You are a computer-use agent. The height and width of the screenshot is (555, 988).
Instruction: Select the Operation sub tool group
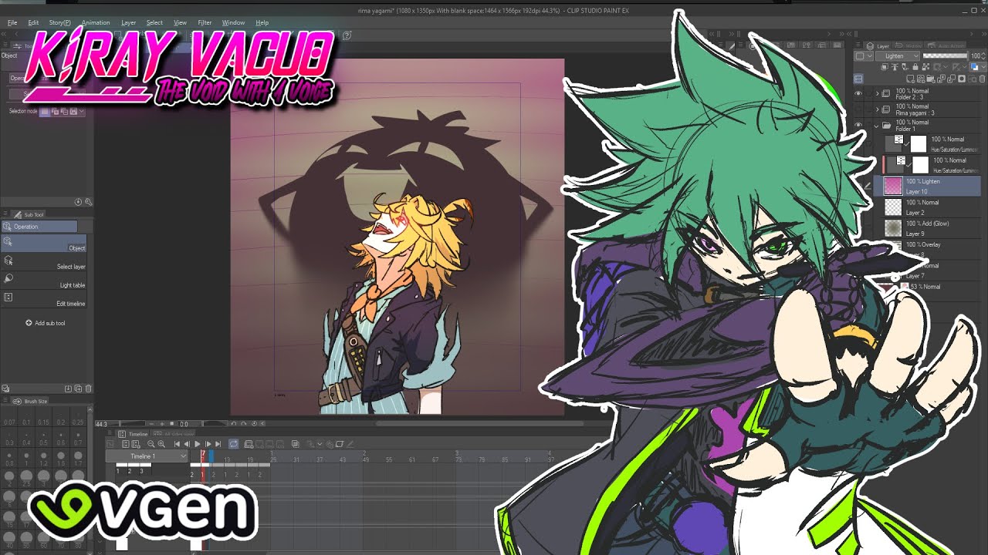point(39,227)
